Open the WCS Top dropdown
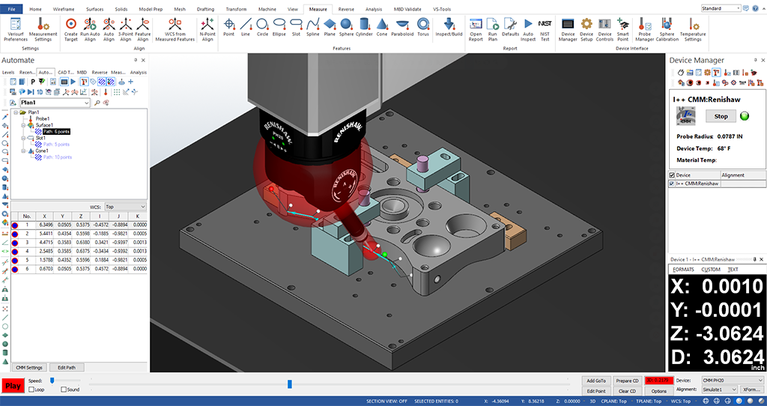 (x=142, y=207)
